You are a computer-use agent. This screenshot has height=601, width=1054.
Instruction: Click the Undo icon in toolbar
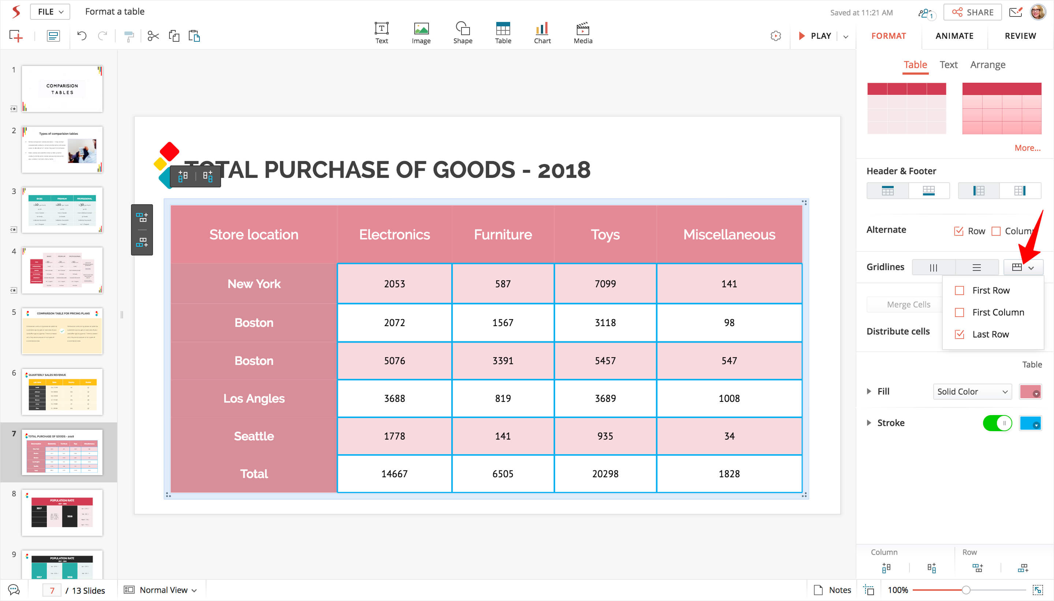tap(82, 36)
